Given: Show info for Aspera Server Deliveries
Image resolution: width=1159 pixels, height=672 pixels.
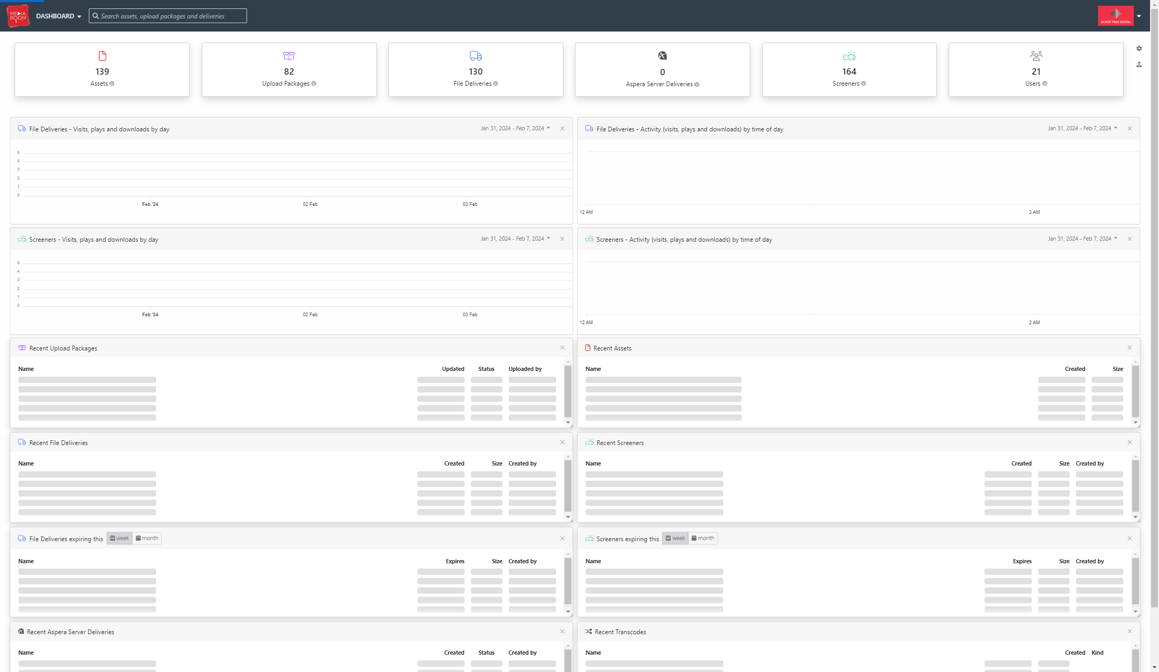Looking at the screenshot, I should pyautogui.click(x=697, y=85).
